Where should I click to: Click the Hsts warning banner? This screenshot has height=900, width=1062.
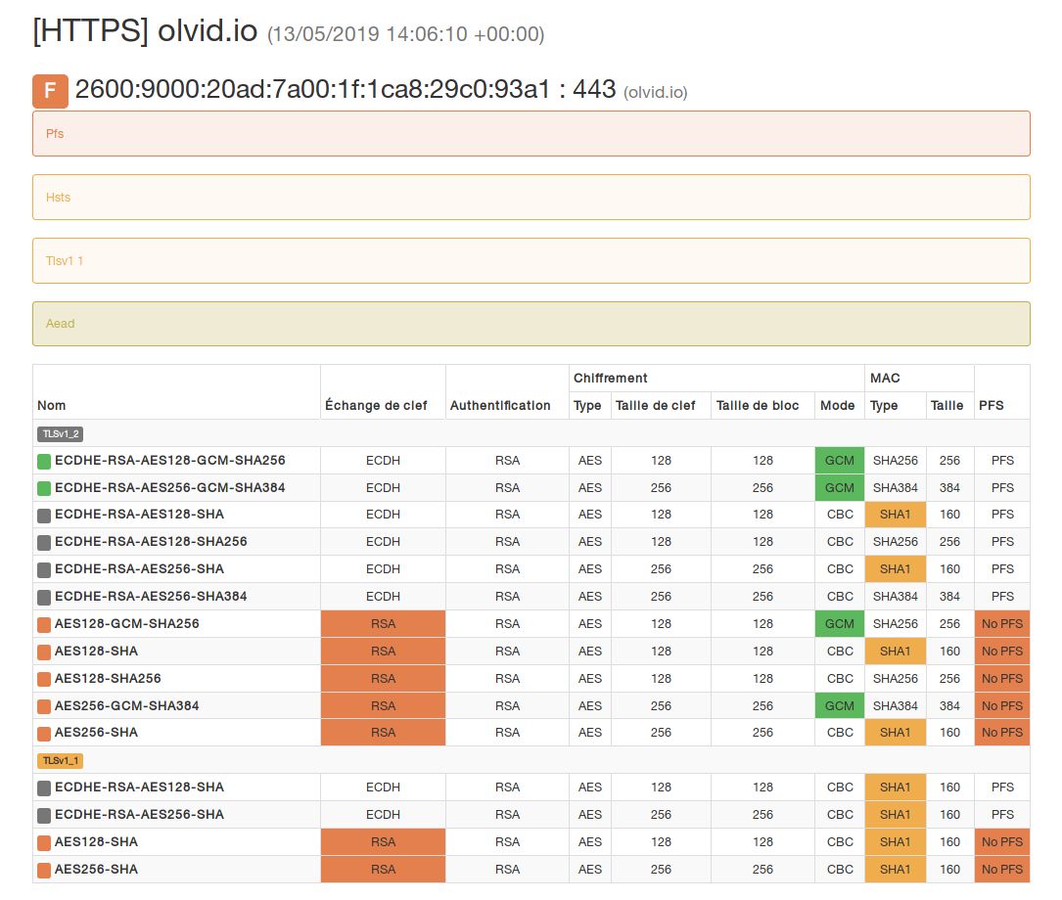click(531, 197)
